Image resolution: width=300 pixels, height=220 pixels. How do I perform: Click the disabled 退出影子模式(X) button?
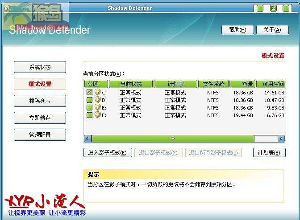click(158, 153)
